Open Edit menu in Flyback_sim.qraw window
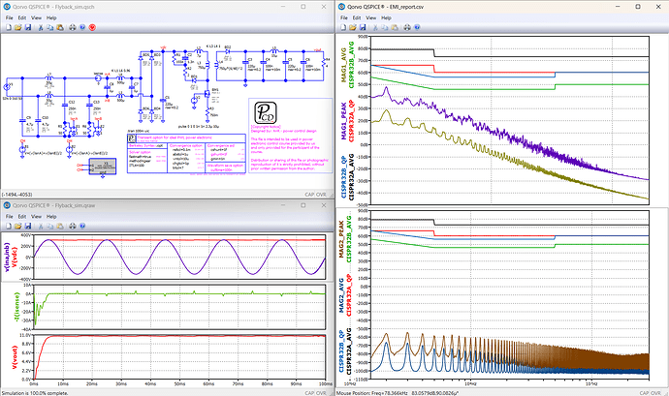This screenshot has width=669, height=396. click(x=22, y=217)
